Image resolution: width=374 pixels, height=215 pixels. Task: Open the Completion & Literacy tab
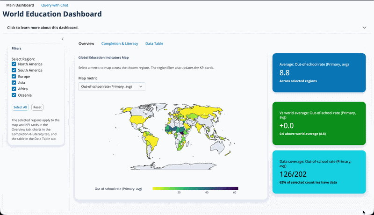point(120,43)
